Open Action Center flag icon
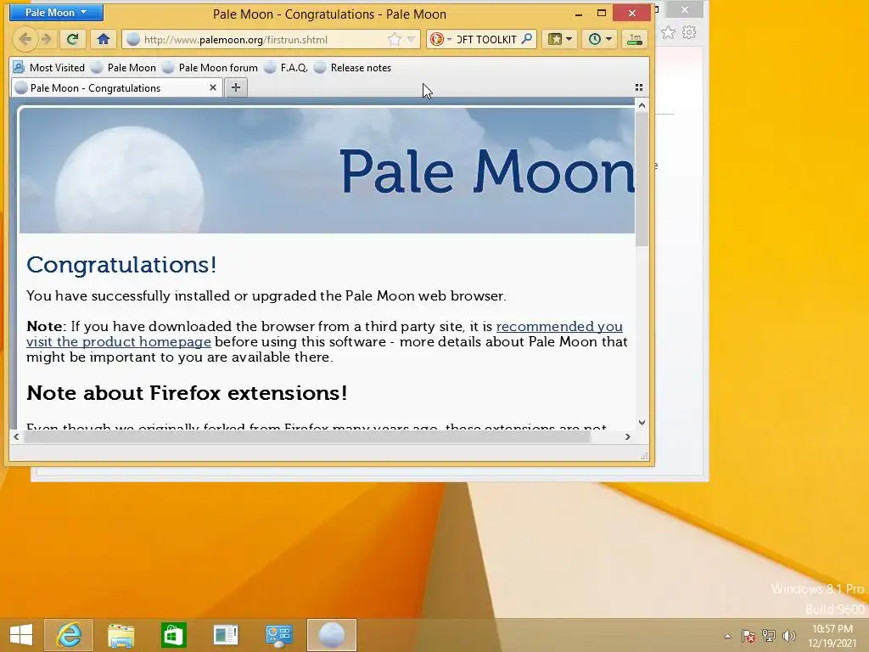The image size is (869, 652). pyautogui.click(x=748, y=636)
